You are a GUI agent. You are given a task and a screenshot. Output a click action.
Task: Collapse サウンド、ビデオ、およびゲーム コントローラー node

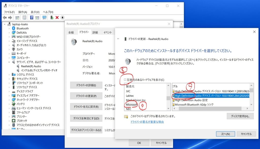coord(9,62)
